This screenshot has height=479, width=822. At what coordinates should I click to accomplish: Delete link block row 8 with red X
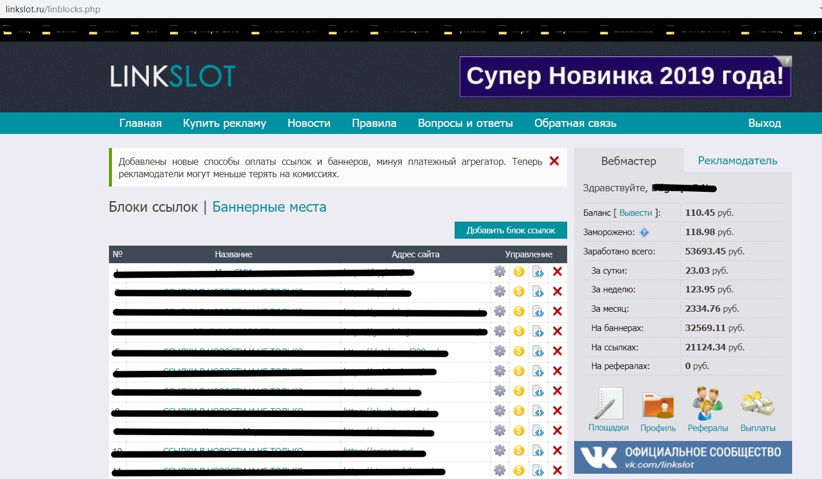tap(557, 411)
